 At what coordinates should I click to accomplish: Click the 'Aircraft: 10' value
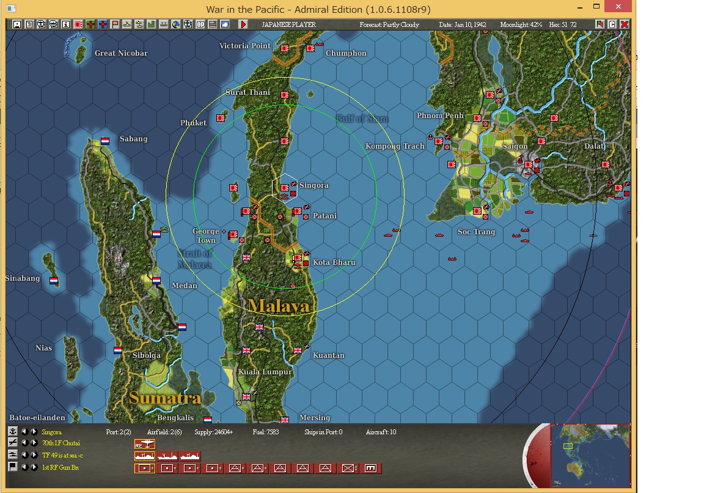click(x=381, y=432)
